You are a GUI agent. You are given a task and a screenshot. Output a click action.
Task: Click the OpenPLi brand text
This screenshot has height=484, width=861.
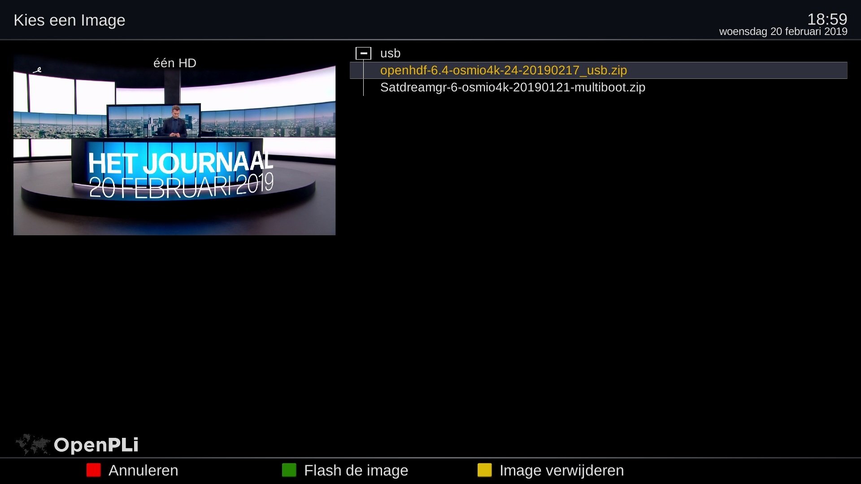click(x=96, y=445)
